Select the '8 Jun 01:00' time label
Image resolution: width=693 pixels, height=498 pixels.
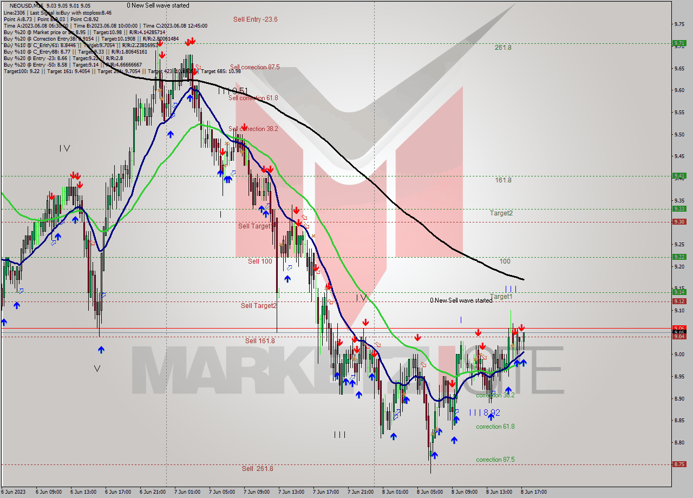point(395,492)
